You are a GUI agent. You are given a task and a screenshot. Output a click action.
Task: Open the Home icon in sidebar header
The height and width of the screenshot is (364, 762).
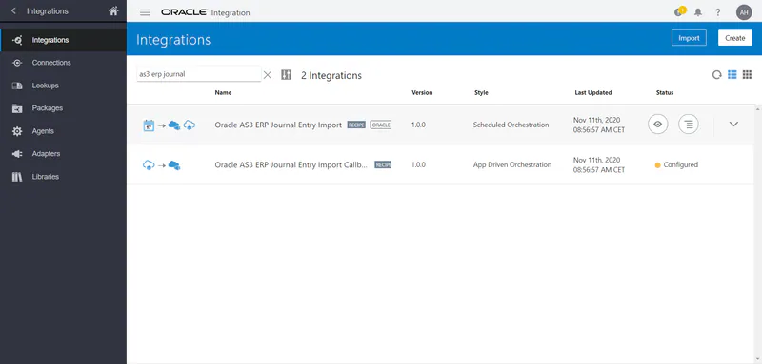click(x=113, y=10)
